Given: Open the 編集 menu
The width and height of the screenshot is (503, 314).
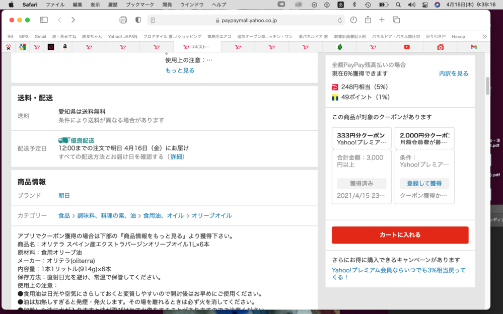Looking at the screenshot, I should pos(78,5).
